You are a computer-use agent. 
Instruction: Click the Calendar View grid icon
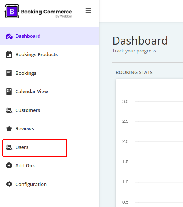[x=9, y=91]
